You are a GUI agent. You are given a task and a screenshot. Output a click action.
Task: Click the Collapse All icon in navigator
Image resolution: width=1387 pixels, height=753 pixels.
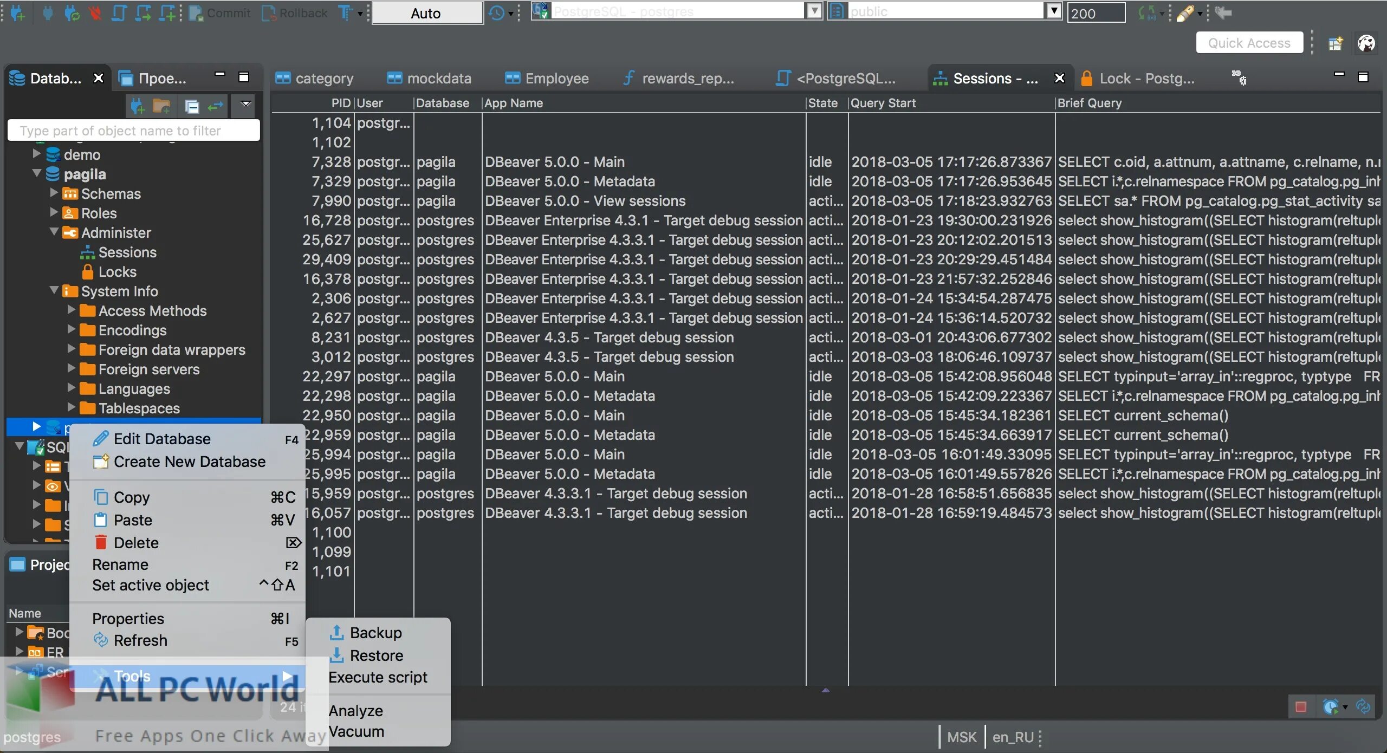(192, 106)
